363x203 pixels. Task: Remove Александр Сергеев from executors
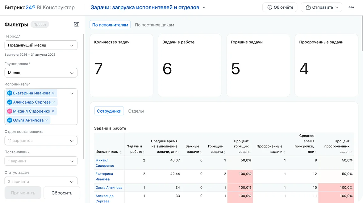click(54, 102)
